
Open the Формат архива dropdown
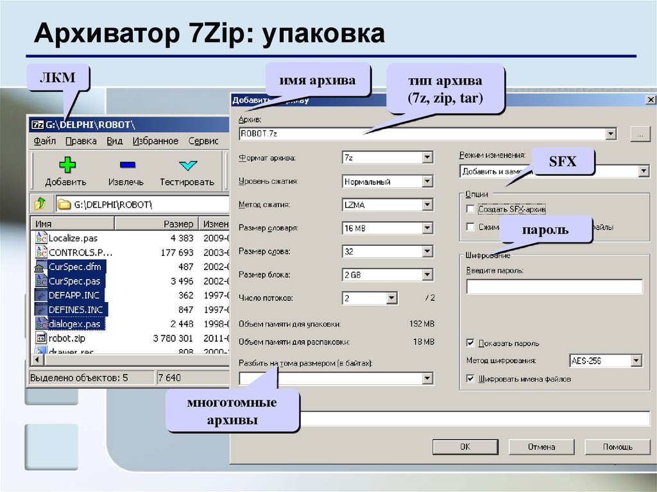[427, 158]
